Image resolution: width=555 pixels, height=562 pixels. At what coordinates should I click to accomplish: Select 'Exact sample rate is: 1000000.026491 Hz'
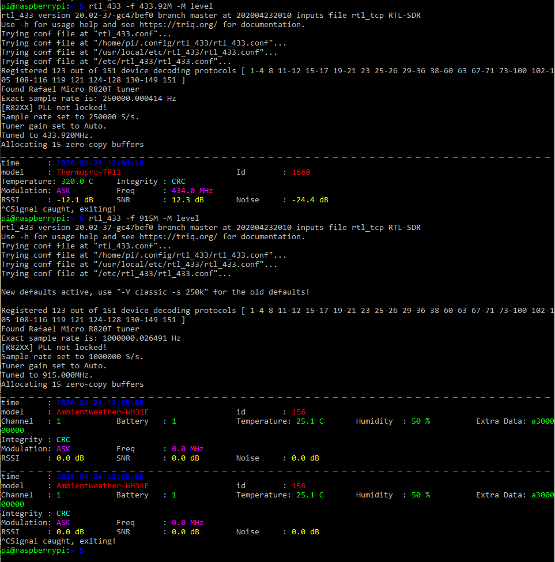click(91, 338)
